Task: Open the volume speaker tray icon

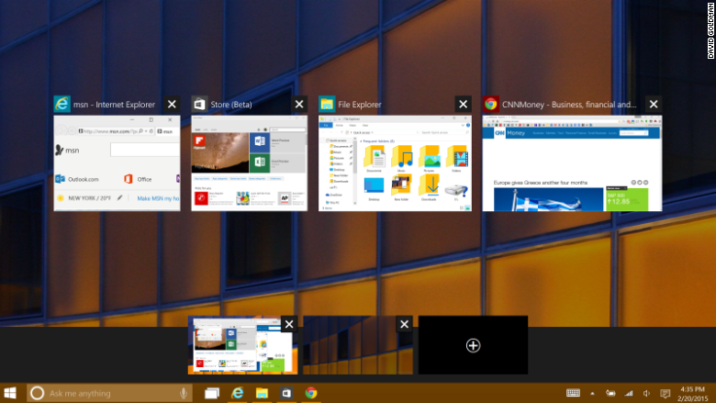Action: 646,393
